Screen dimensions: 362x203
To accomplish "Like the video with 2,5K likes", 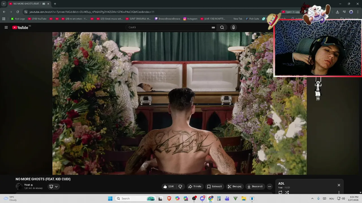I will coord(169,186).
